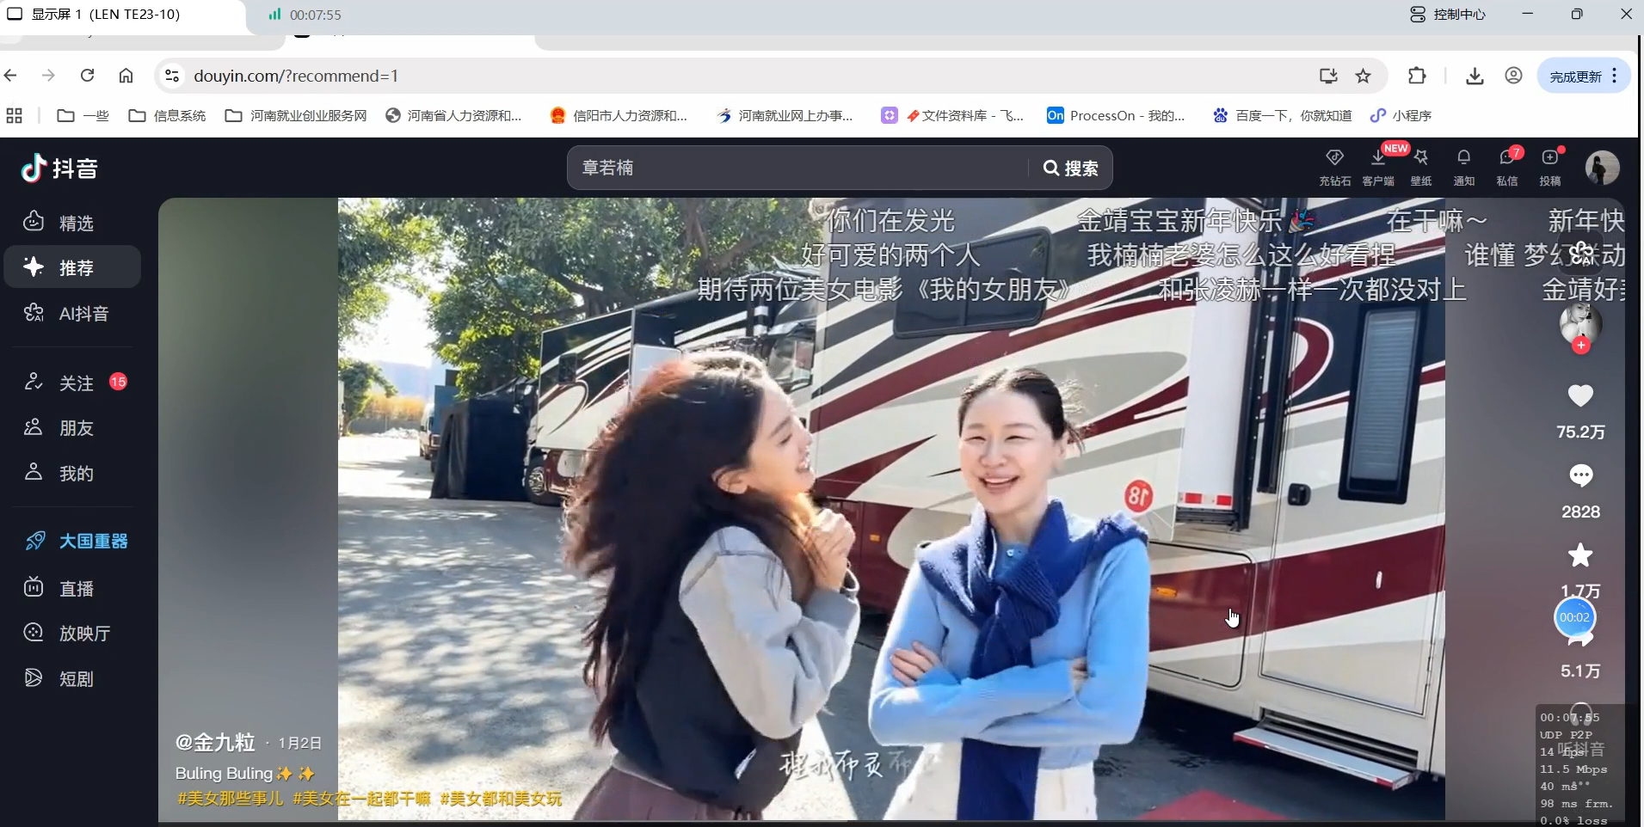Open the 河南省人力资源和... bookmark
This screenshot has width=1644, height=827.
(453, 115)
